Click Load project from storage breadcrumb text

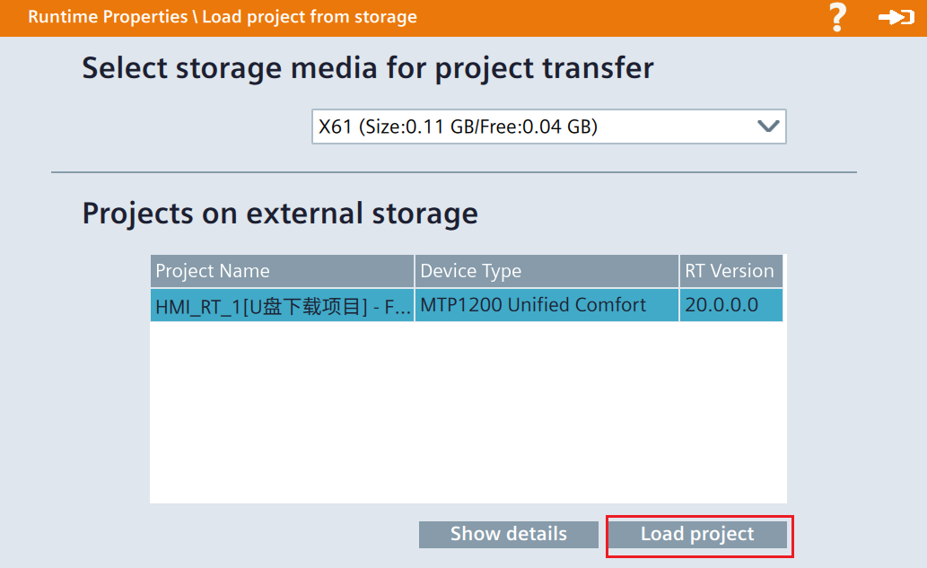[309, 17]
